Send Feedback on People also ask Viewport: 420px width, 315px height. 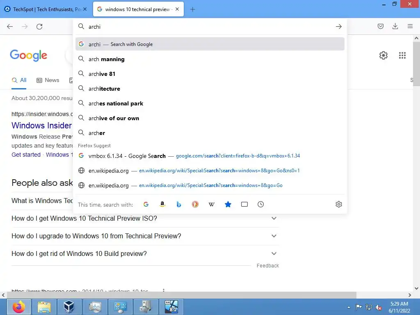tap(267, 265)
